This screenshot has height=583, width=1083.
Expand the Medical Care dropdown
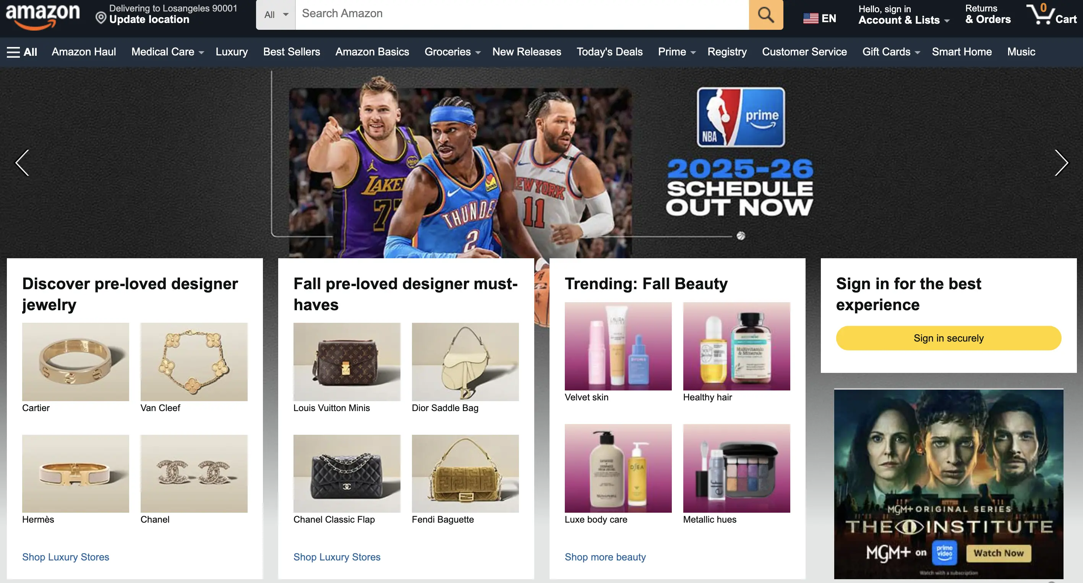[x=167, y=52]
